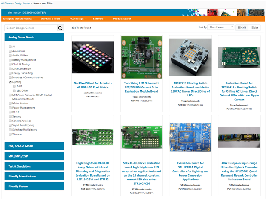This screenshot has width=266, height=199.
Task: Open 40W European Flyback Converter link
Action: [x=239, y=171]
